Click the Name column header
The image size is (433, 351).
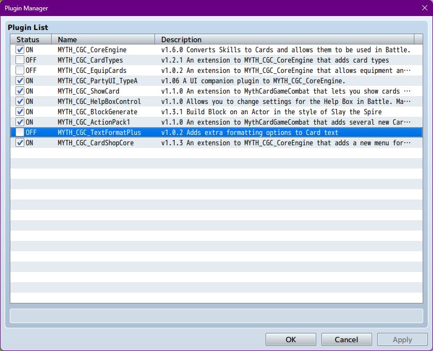(x=103, y=39)
